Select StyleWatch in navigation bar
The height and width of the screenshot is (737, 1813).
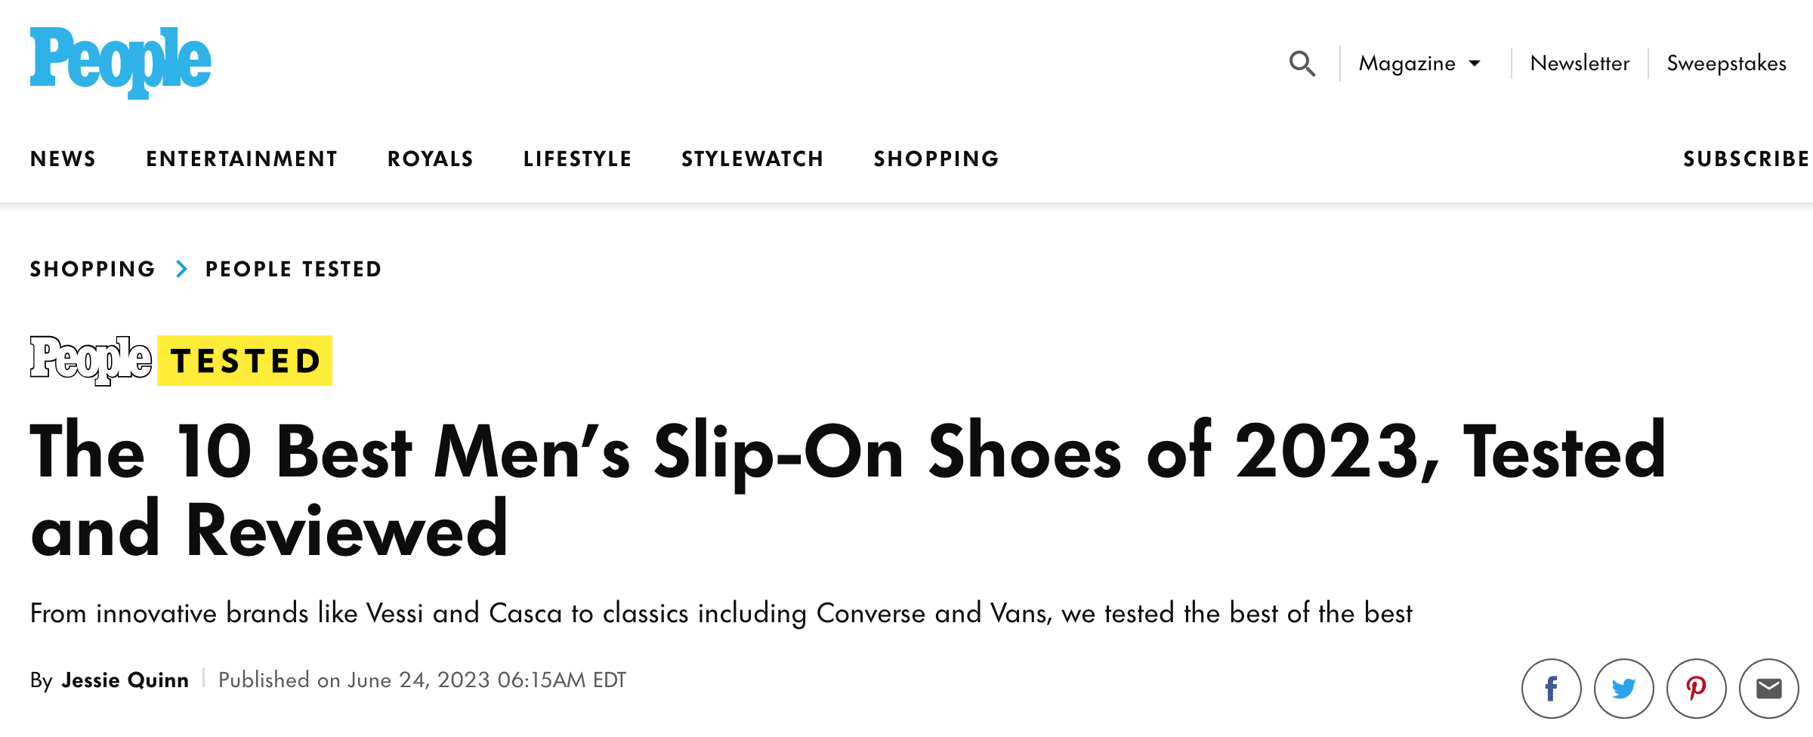pos(752,159)
